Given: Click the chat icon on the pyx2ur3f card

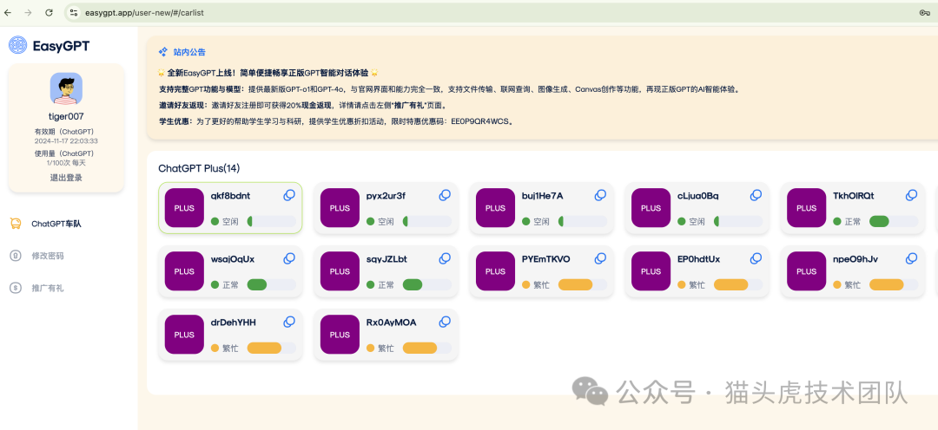Looking at the screenshot, I should pyautogui.click(x=445, y=195).
